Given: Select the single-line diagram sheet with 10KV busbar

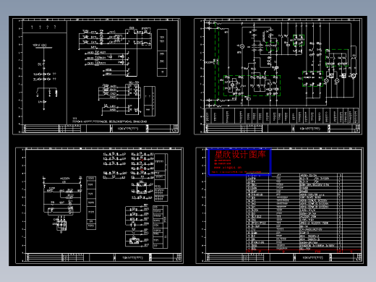Looking at the screenshot, I should [x=96, y=76].
